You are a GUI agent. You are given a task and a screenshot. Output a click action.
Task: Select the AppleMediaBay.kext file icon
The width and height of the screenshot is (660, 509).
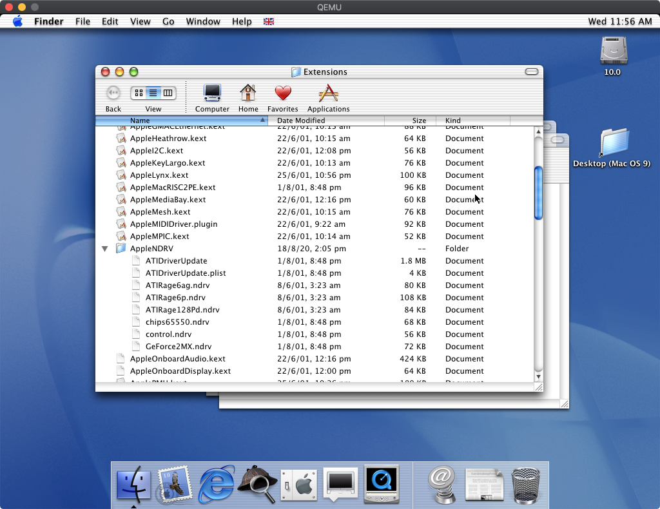pyautogui.click(x=121, y=199)
